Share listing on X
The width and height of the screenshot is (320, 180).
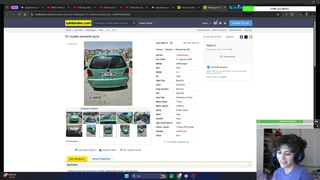pos(246,37)
